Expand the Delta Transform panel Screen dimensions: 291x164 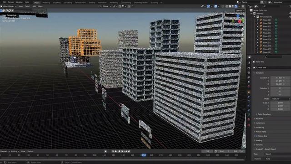(264, 114)
